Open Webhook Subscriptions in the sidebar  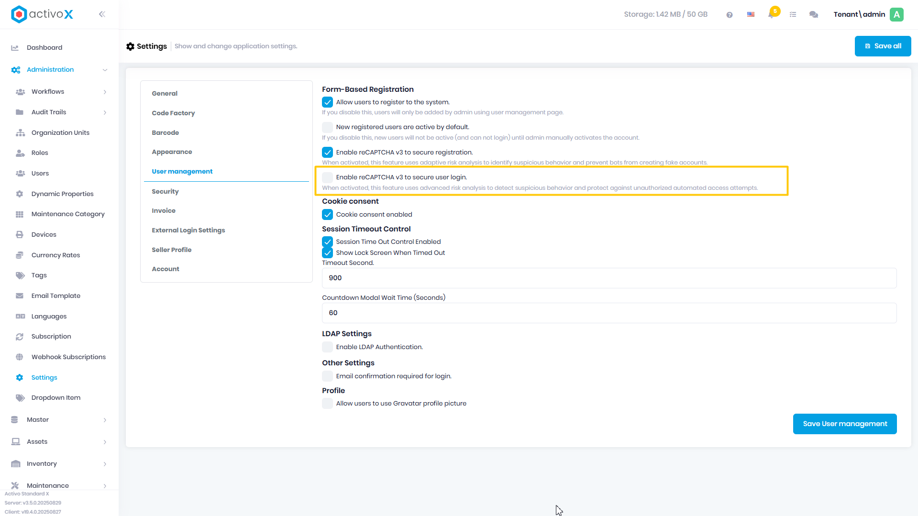point(68,357)
